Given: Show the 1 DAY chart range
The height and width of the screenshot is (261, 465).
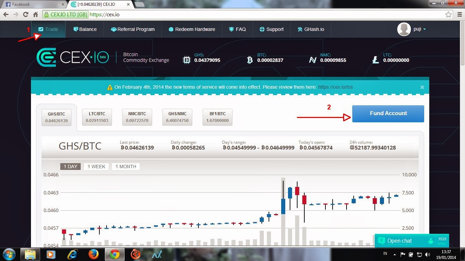Looking at the screenshot, I should 70,167.
